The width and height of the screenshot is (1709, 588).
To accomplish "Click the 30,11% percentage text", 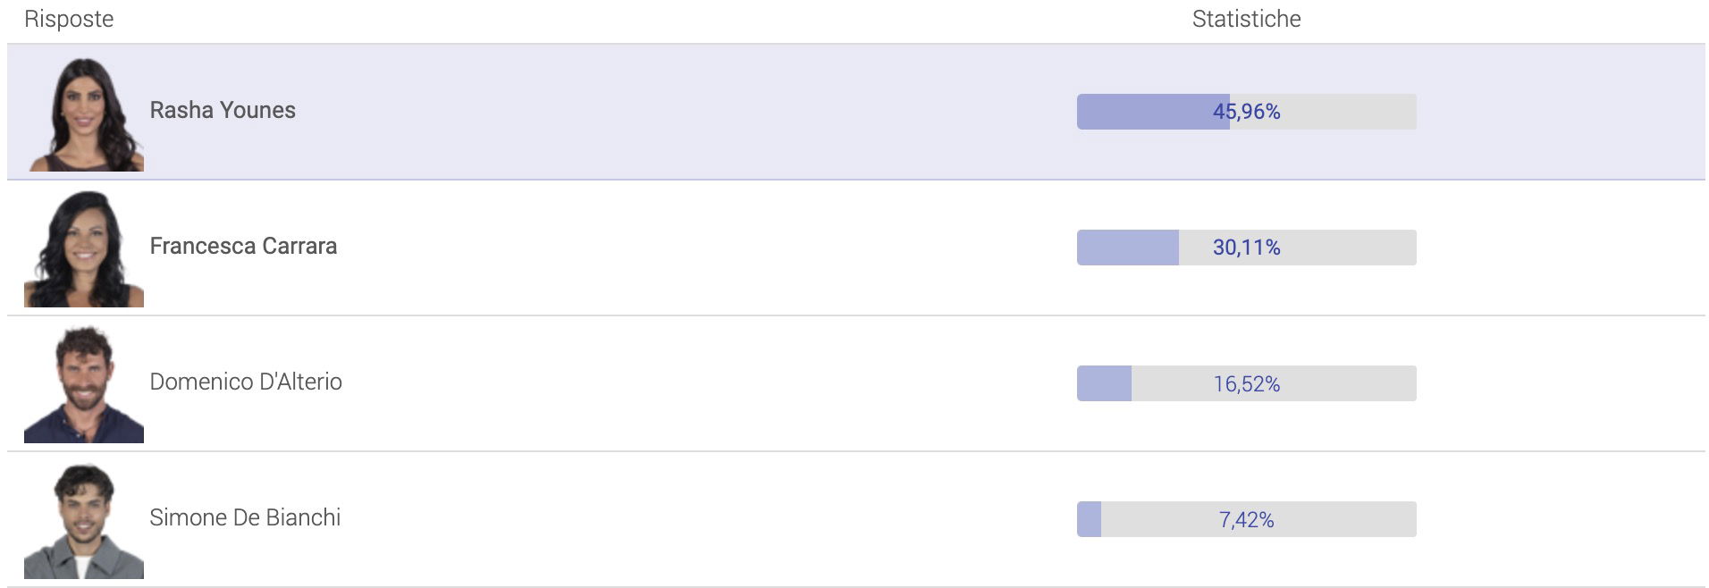I will point(1246,248).
